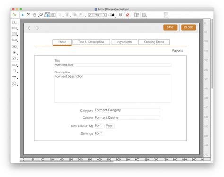Choose the hand move tool
Image resolution: width=224 pixels, height=177 pixels.
click(x=34, y=15)
